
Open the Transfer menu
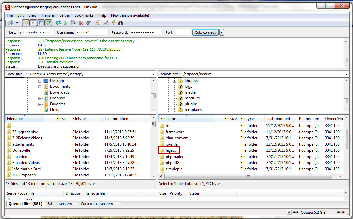pyautogui.click(x=48, y=15)
